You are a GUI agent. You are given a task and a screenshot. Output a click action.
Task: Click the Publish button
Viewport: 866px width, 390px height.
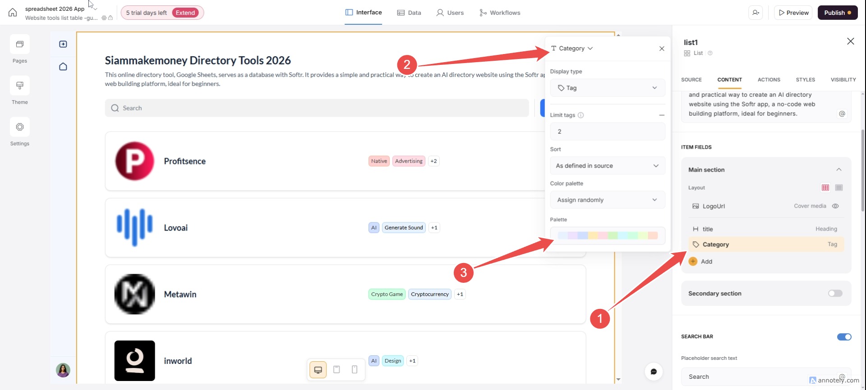[837, 13]
